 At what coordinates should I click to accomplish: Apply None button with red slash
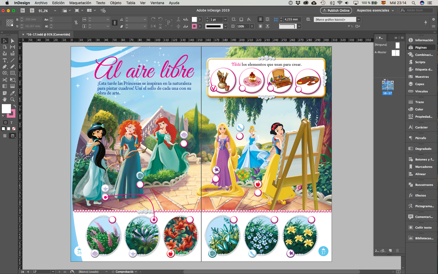click(x=14, y=129)
